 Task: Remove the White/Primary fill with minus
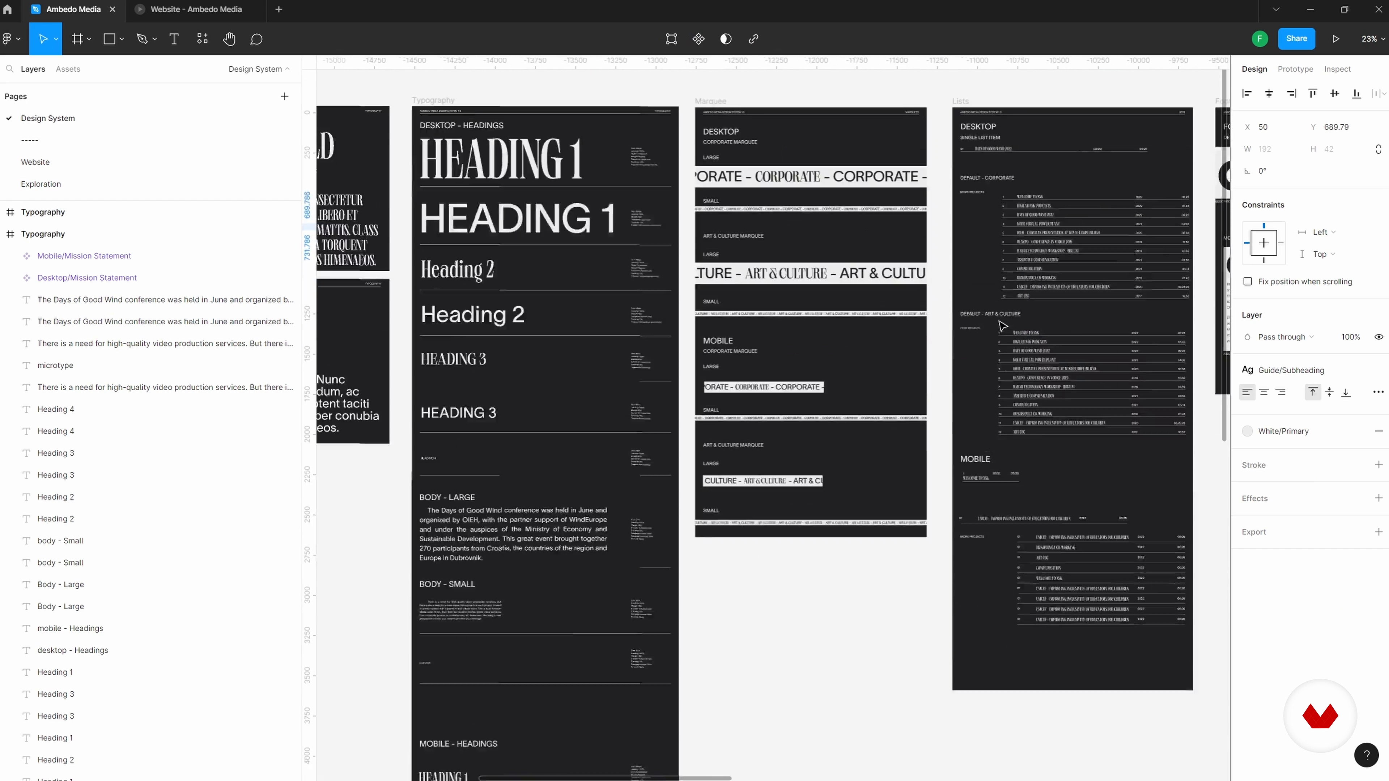click(x=1379, y=431)
